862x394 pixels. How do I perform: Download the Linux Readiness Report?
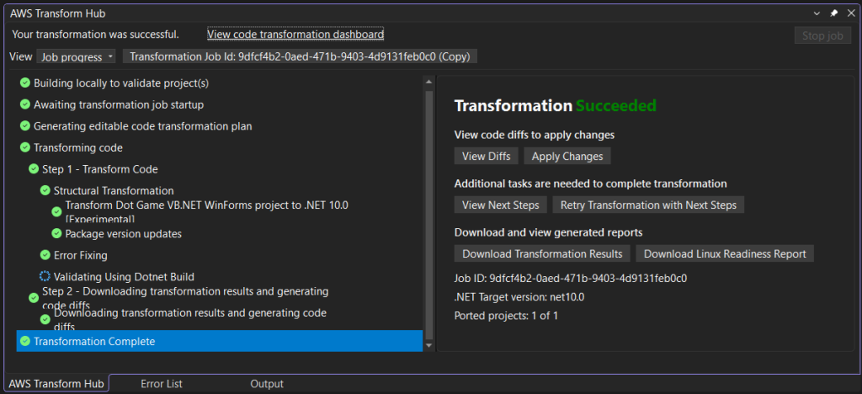725,254
